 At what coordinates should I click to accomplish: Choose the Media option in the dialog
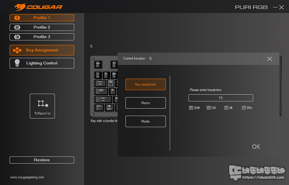145,121
